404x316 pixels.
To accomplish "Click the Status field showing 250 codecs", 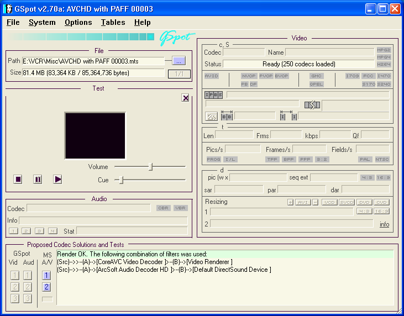I will [x=298, y=64].
